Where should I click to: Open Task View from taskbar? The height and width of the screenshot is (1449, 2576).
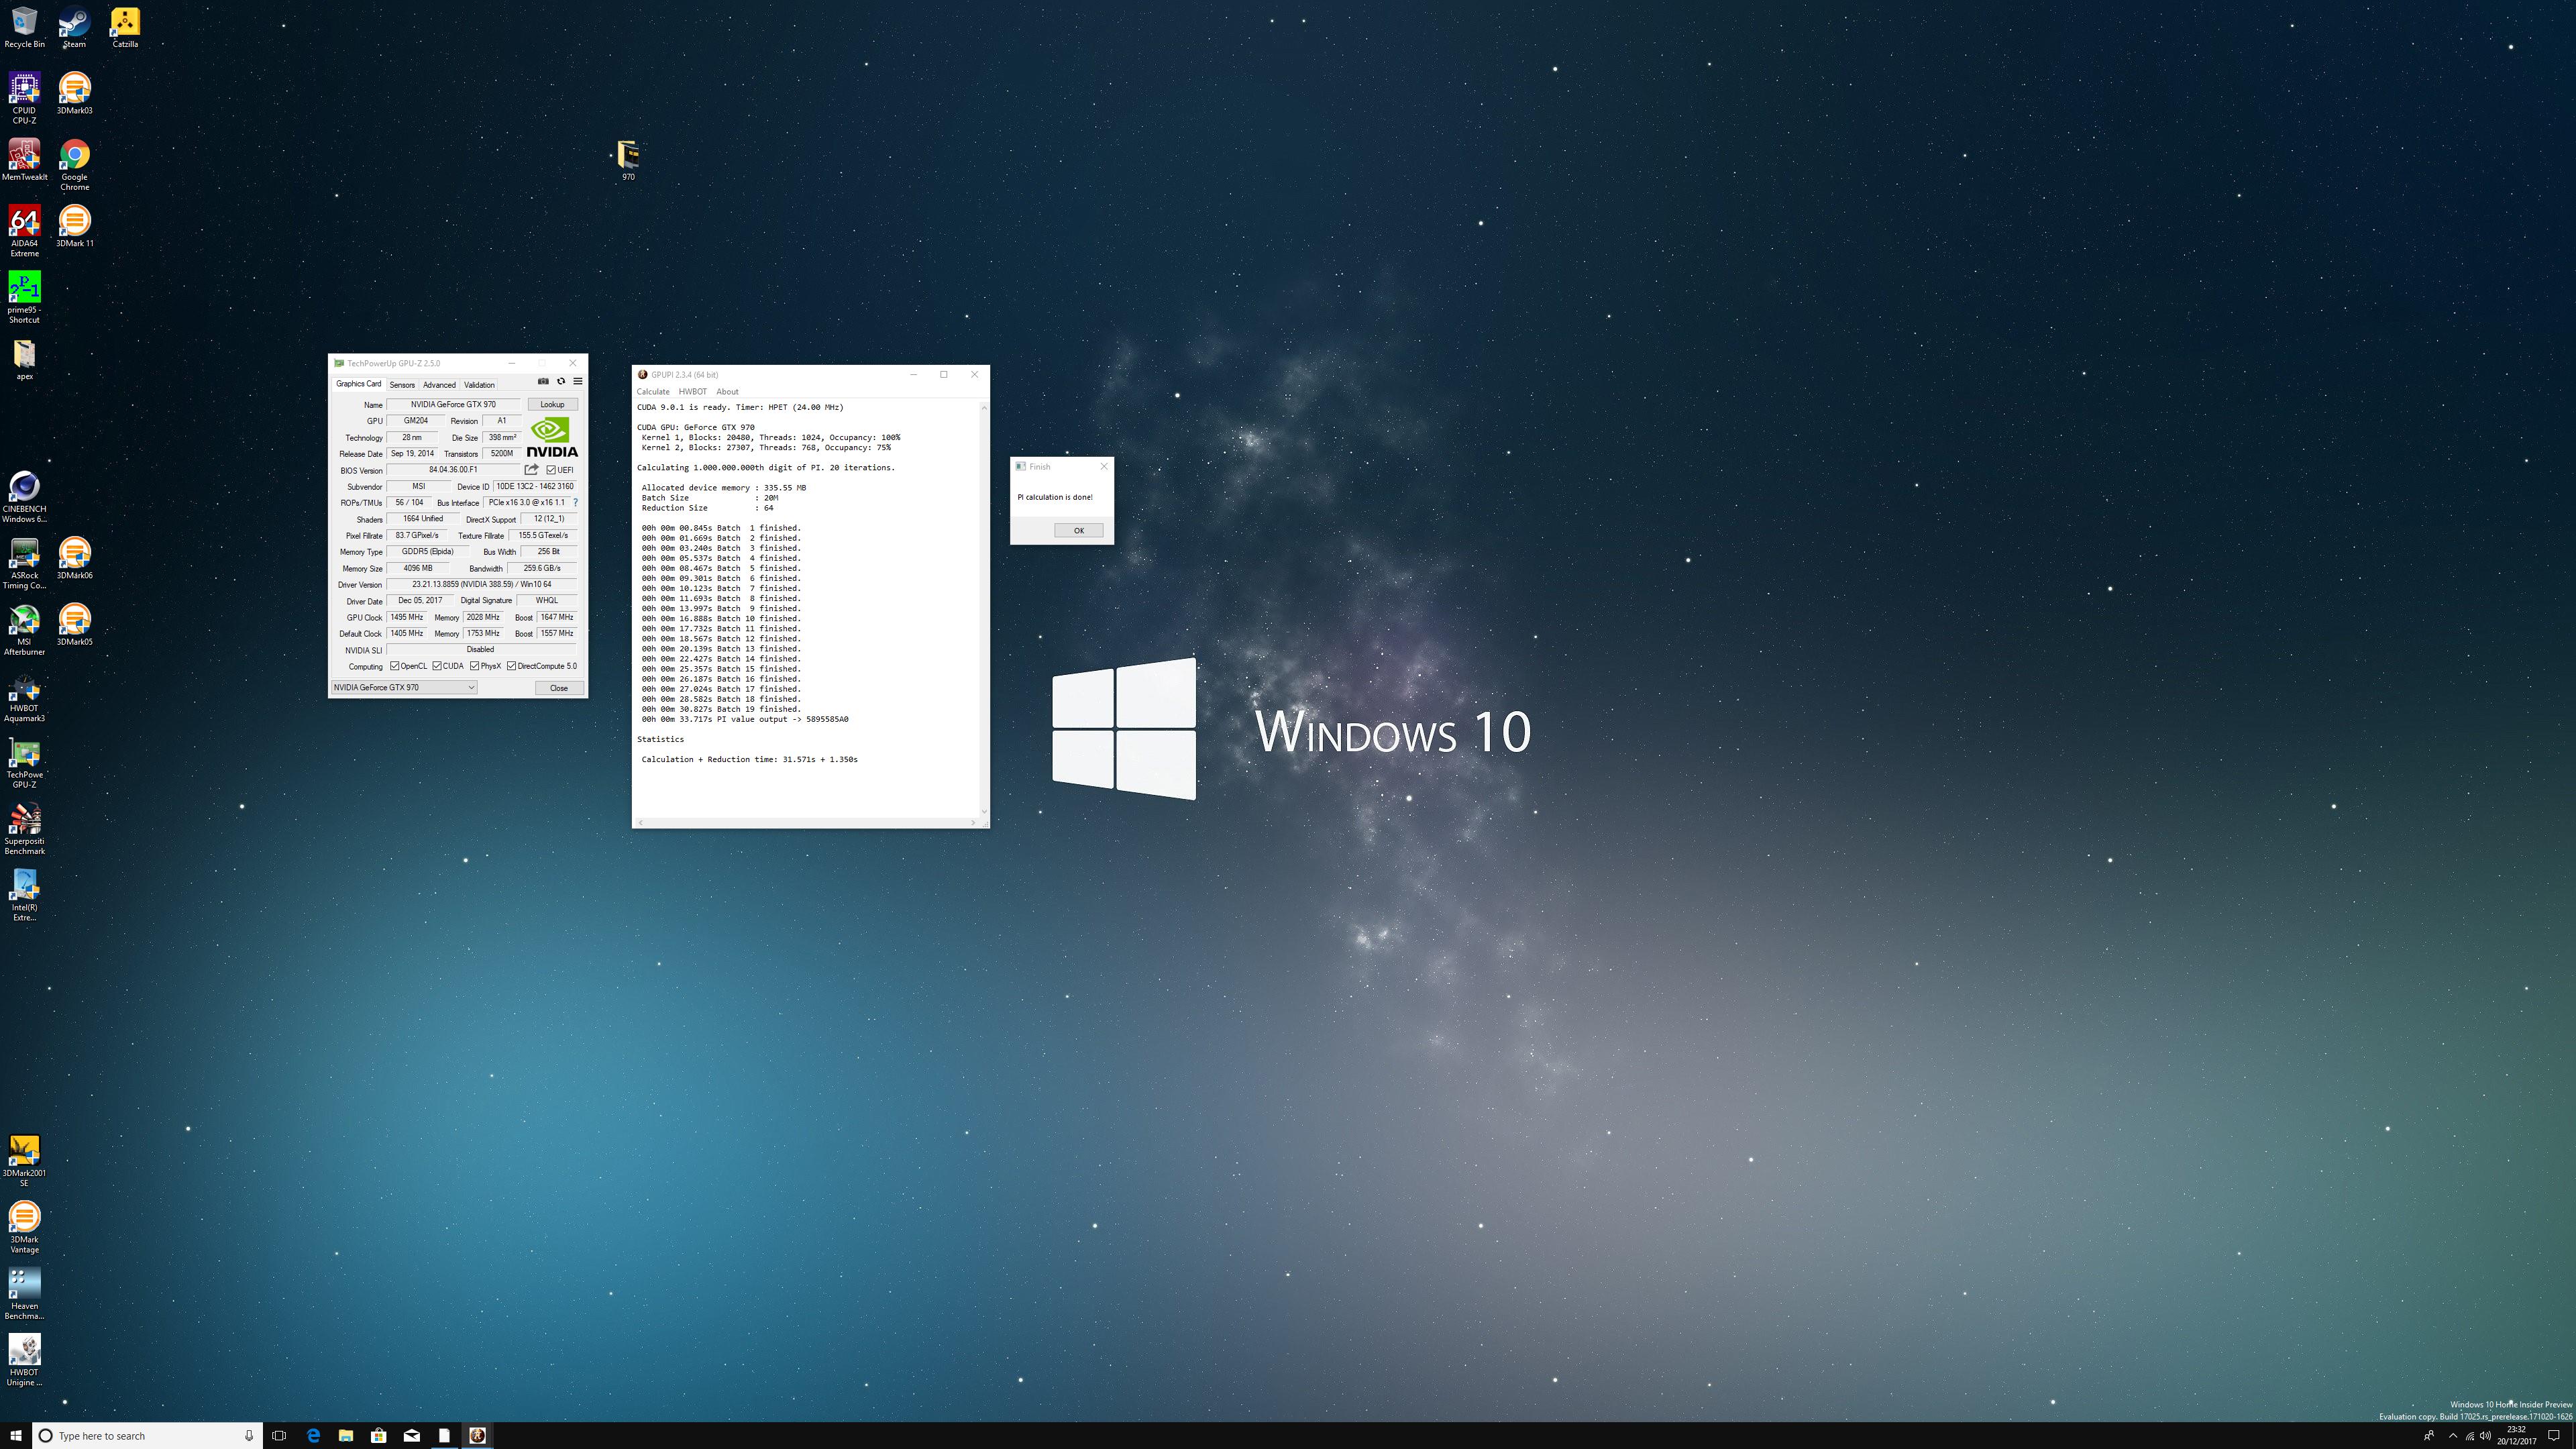coord(279,1435)
